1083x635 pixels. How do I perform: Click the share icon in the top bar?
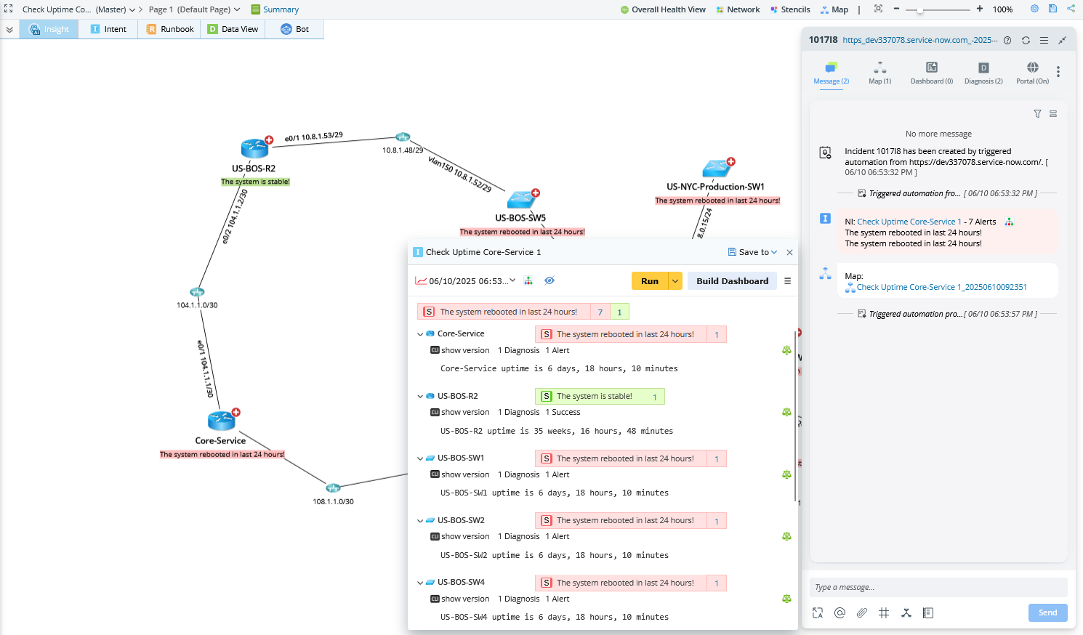(1071, 9)
